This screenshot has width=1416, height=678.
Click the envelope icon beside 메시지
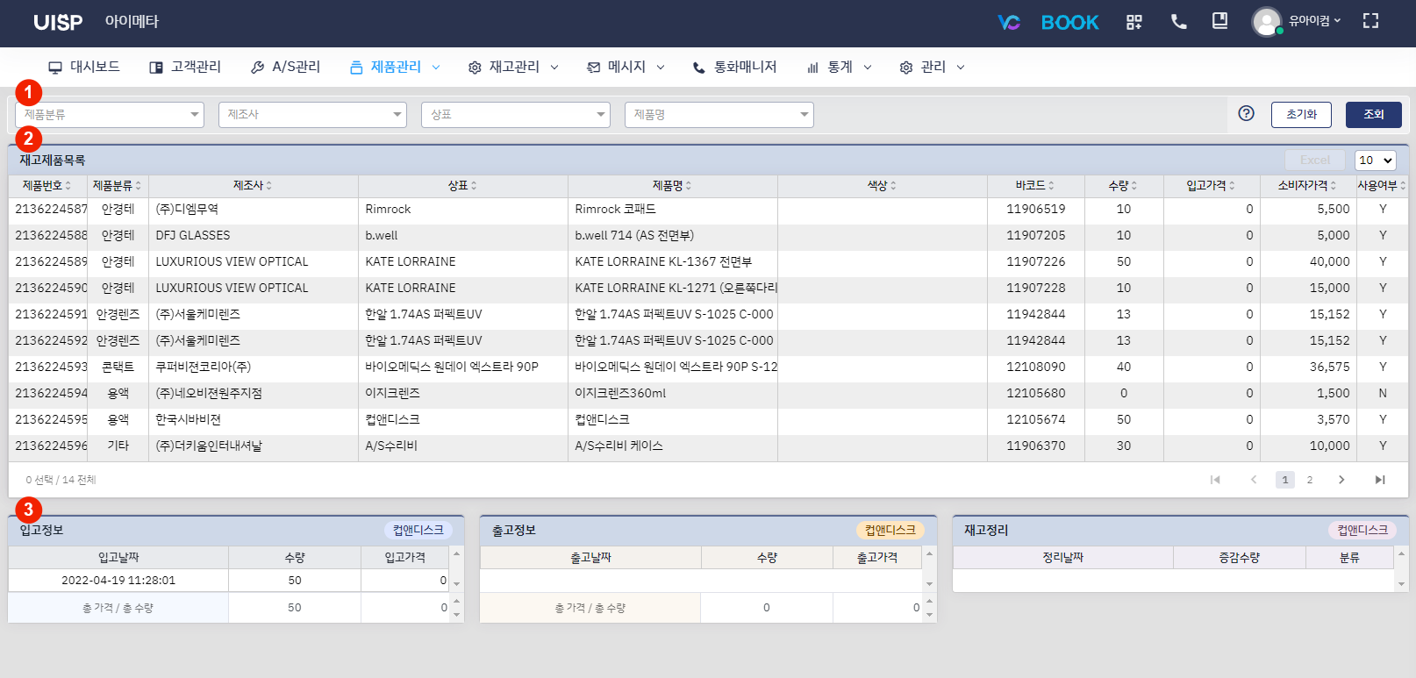click(594, 68)
